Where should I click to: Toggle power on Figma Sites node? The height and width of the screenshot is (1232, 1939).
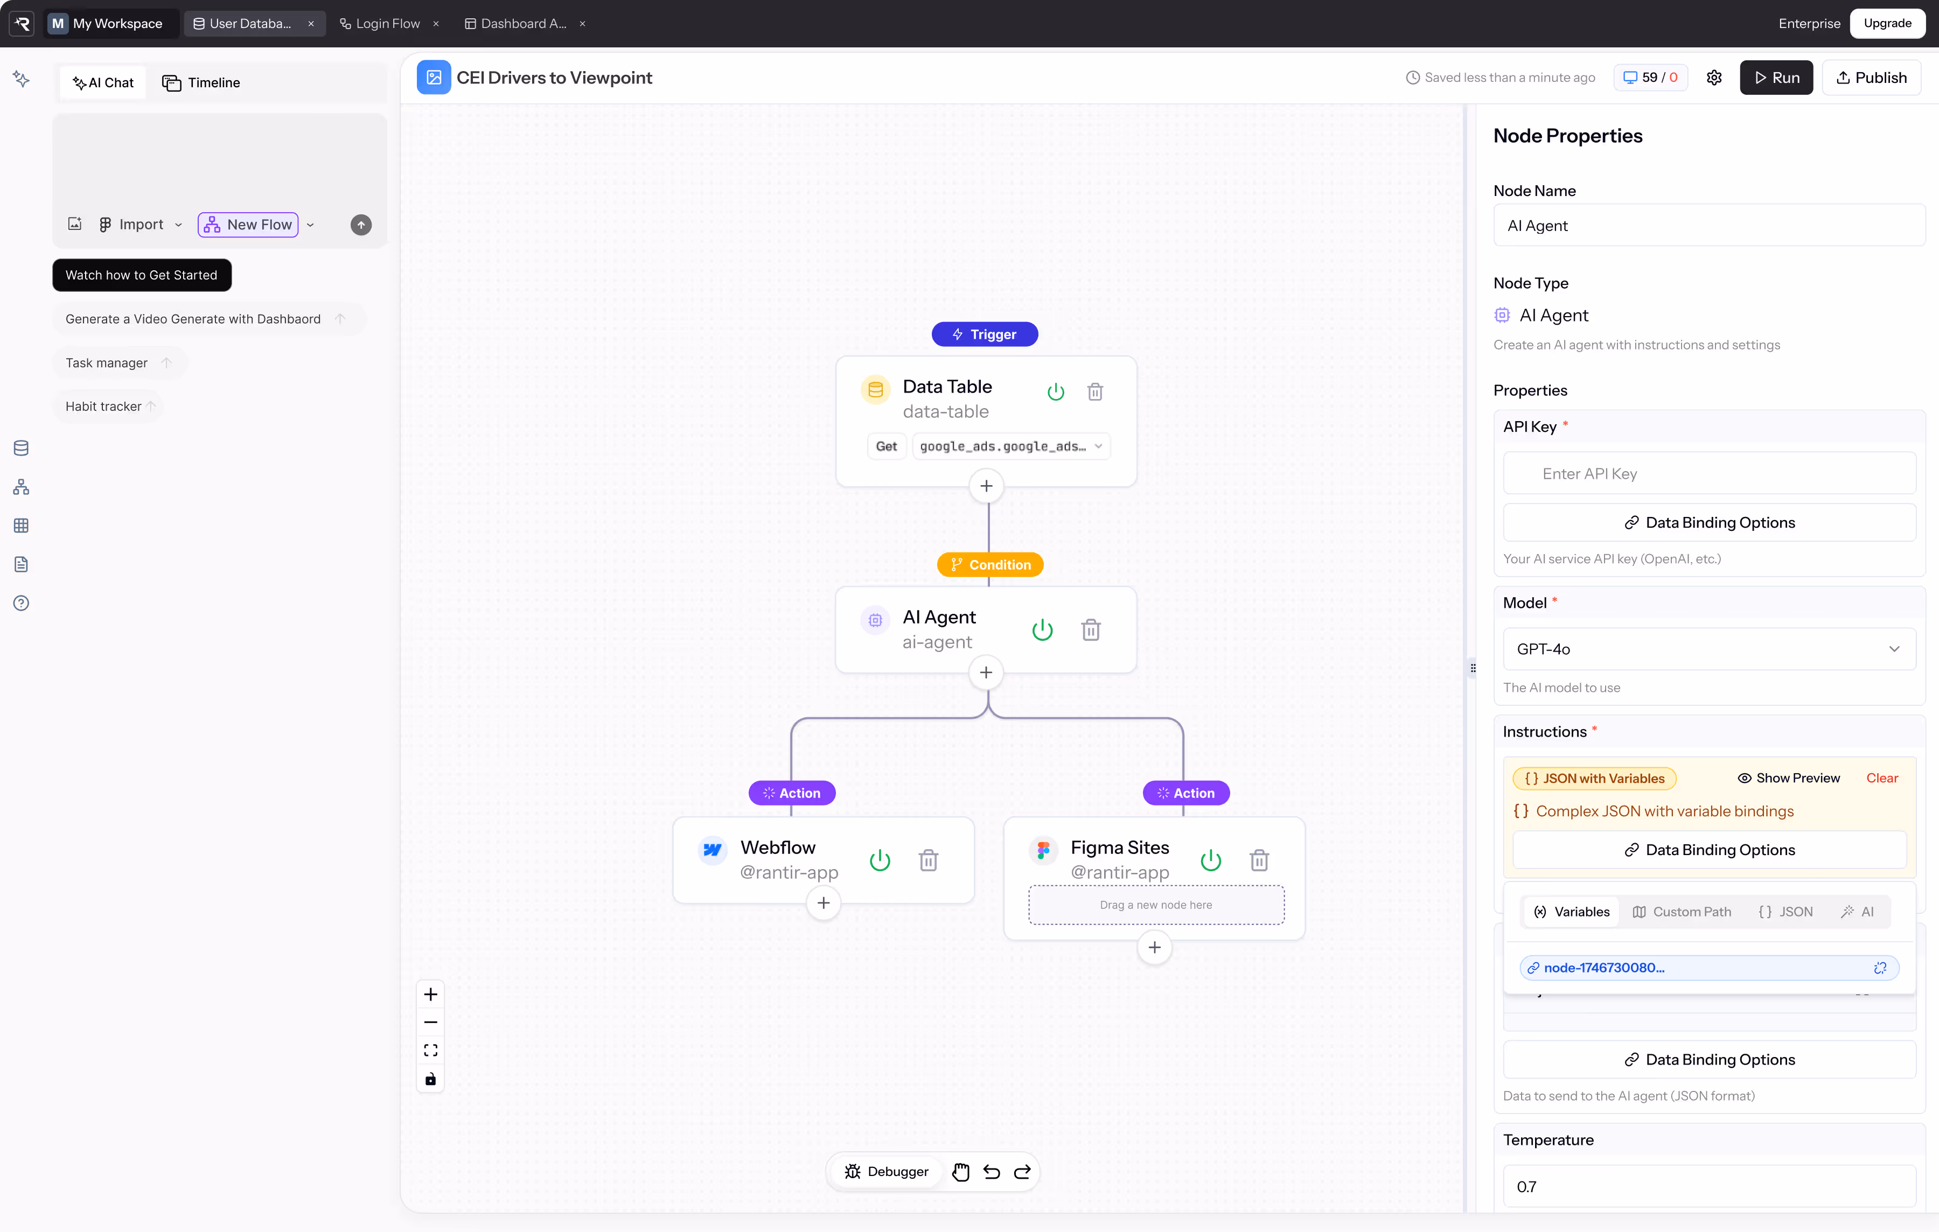(x=1210, y=860)
